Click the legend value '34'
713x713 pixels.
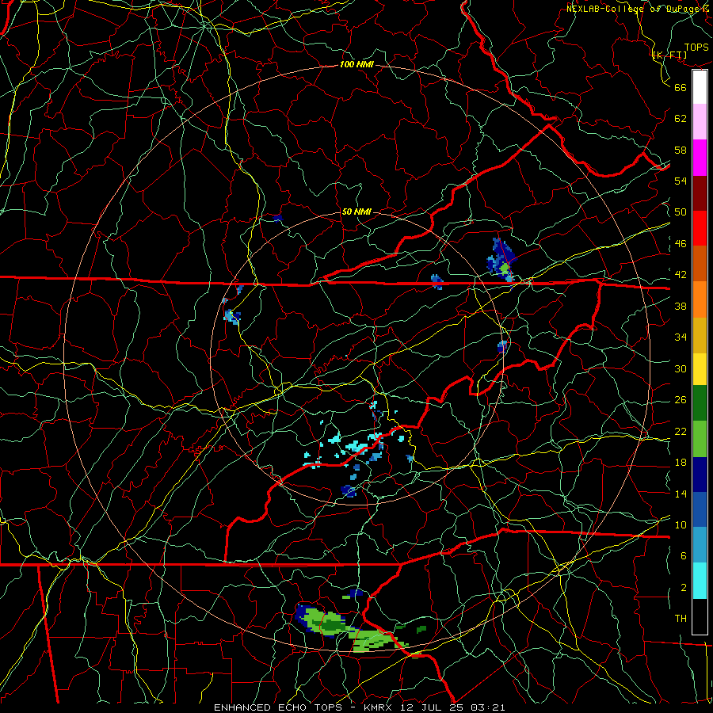(x=681, y=337)
